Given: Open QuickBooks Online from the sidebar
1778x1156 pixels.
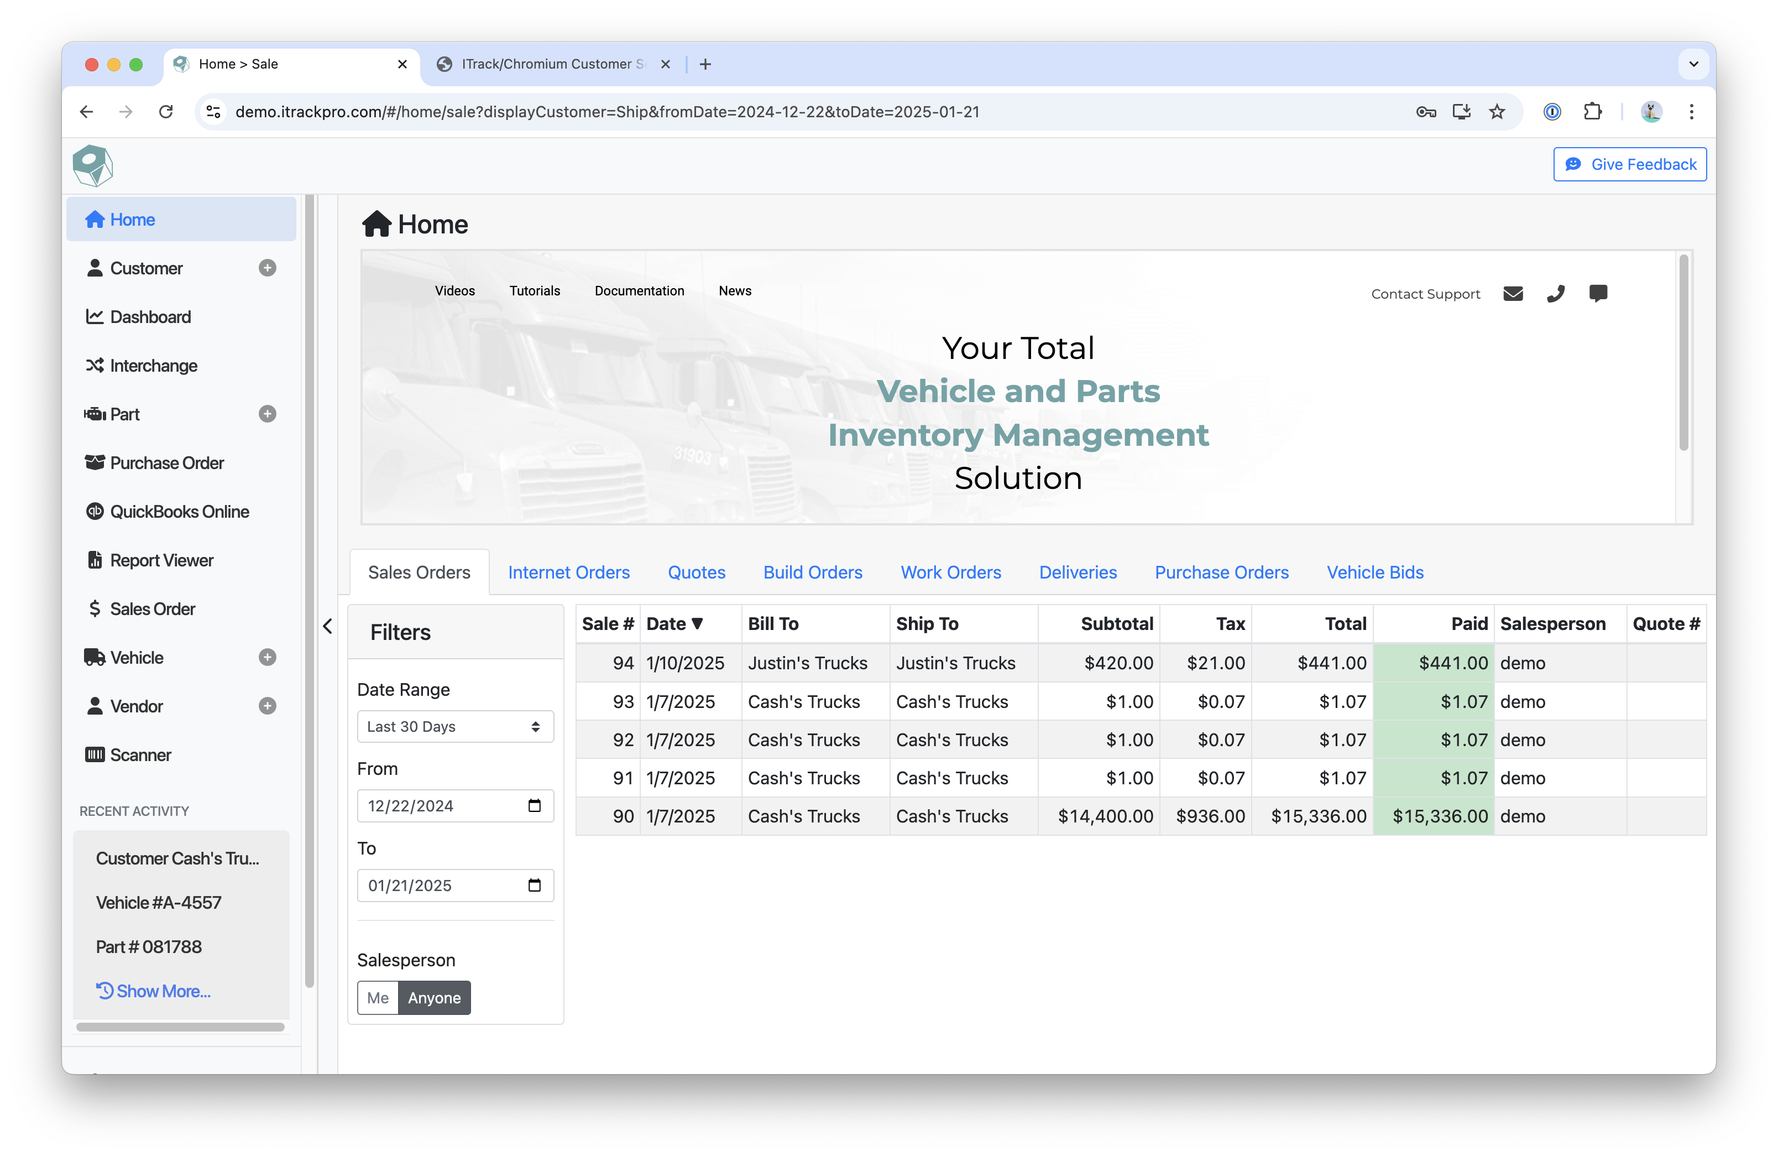Looking at the screenshot, I should 179,512.
